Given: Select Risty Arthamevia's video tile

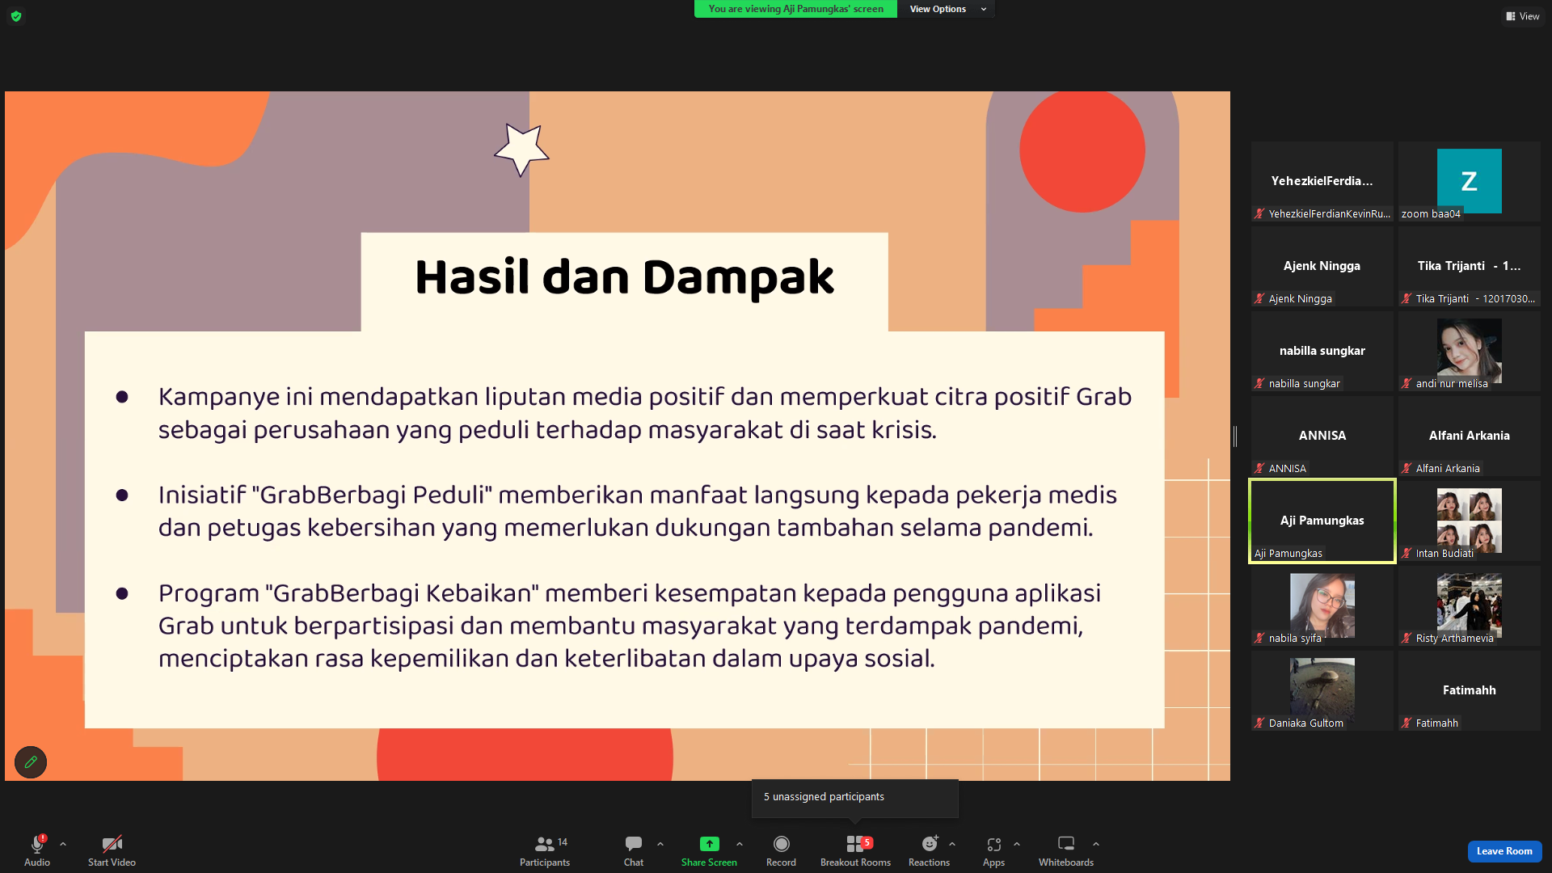Looking at the screenshot, I should [1470, 605].
